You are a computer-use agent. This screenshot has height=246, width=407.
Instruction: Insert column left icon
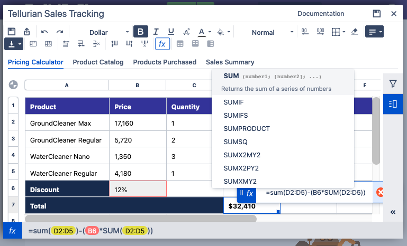114,44
